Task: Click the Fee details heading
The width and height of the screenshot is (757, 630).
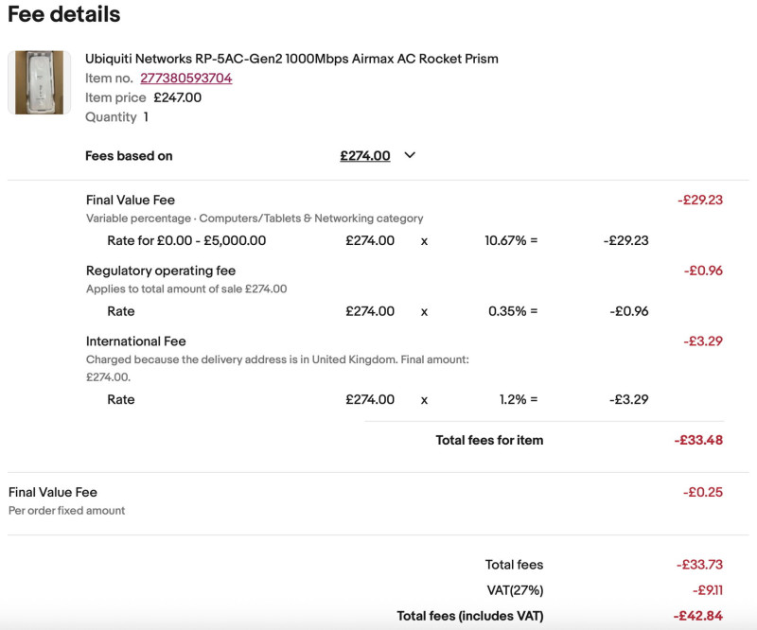Action: coord(64,15)
